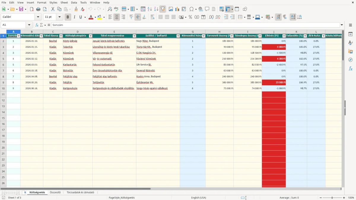Click the 100% zoom level

click(351, 198)
